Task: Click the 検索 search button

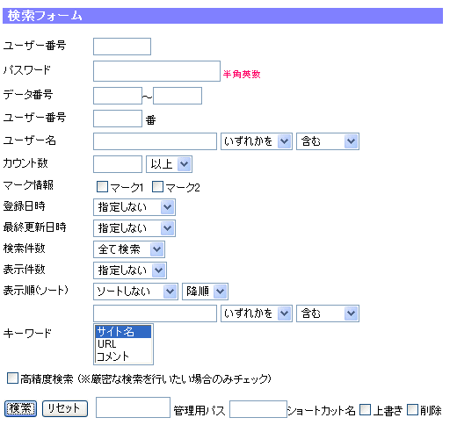Action: click(20, 408)
